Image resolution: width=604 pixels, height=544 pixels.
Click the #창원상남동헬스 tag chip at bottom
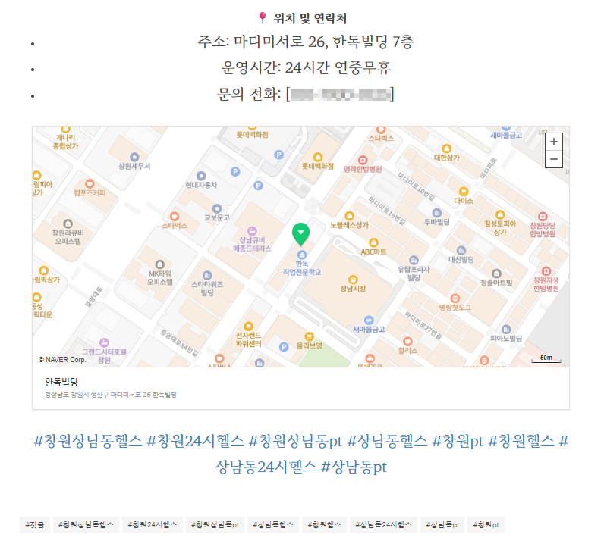(86, 525)
